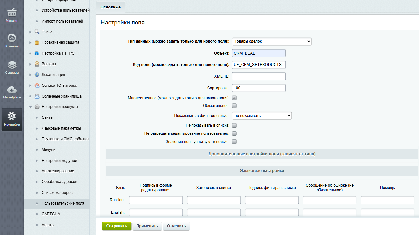The height and width of the screenshot is (235, 419).
Task: Click the magnifier icon next to Поиск
Action: coord(37,32)
